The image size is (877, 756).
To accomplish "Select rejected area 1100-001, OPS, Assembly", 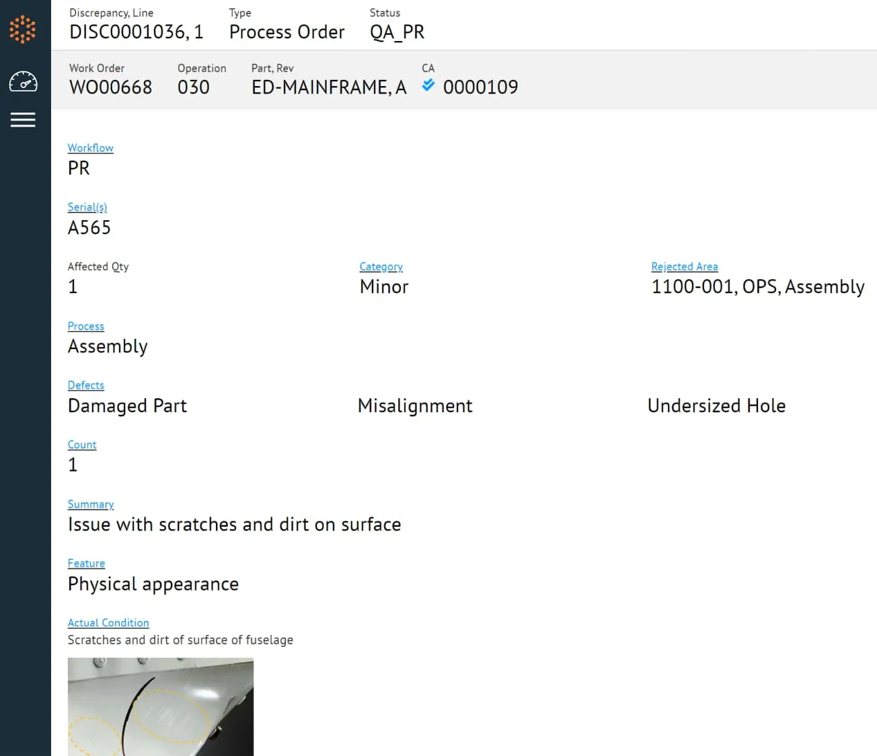I will tap(758, 287).
